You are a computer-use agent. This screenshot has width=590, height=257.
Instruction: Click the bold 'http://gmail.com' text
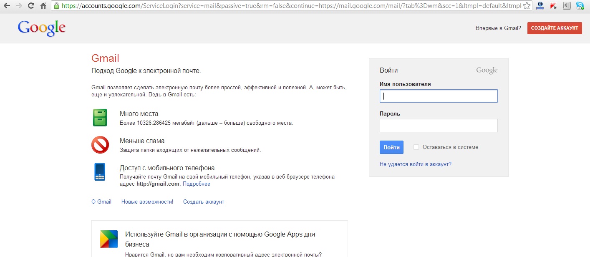pyautogui.click(x=158, y=184)
